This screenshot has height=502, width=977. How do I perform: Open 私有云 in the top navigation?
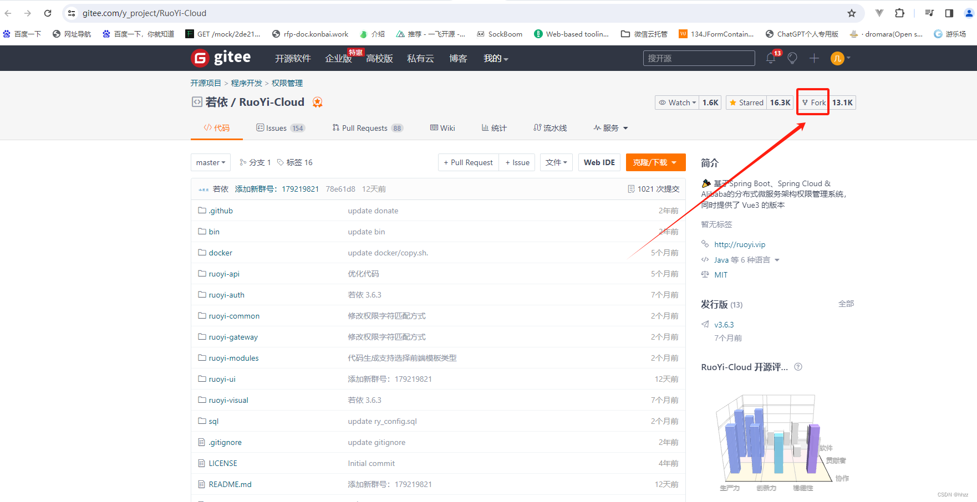pos(420,58)
